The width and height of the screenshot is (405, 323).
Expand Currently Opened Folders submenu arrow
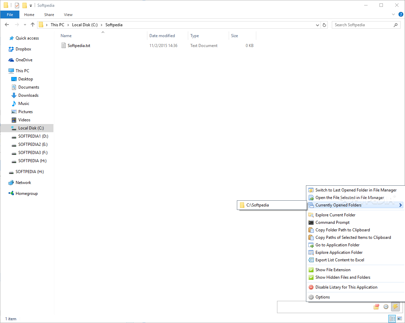click(401, 205)
